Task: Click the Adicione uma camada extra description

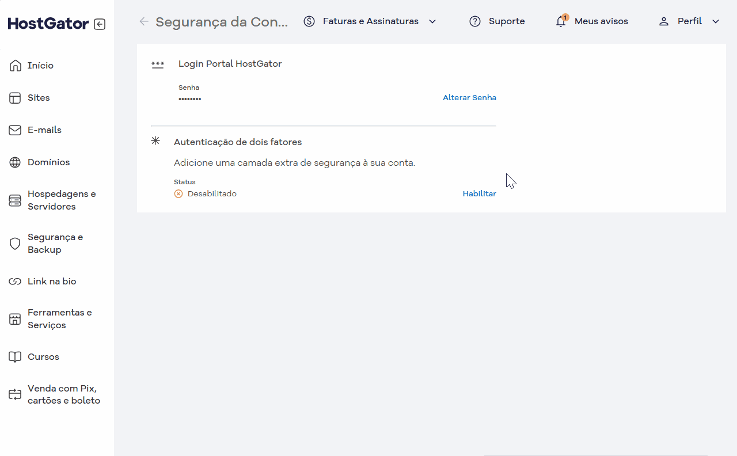Action: point(294,163)
